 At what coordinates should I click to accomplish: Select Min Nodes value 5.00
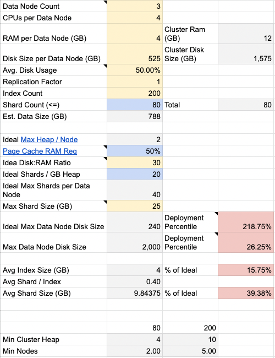point(190,351)
